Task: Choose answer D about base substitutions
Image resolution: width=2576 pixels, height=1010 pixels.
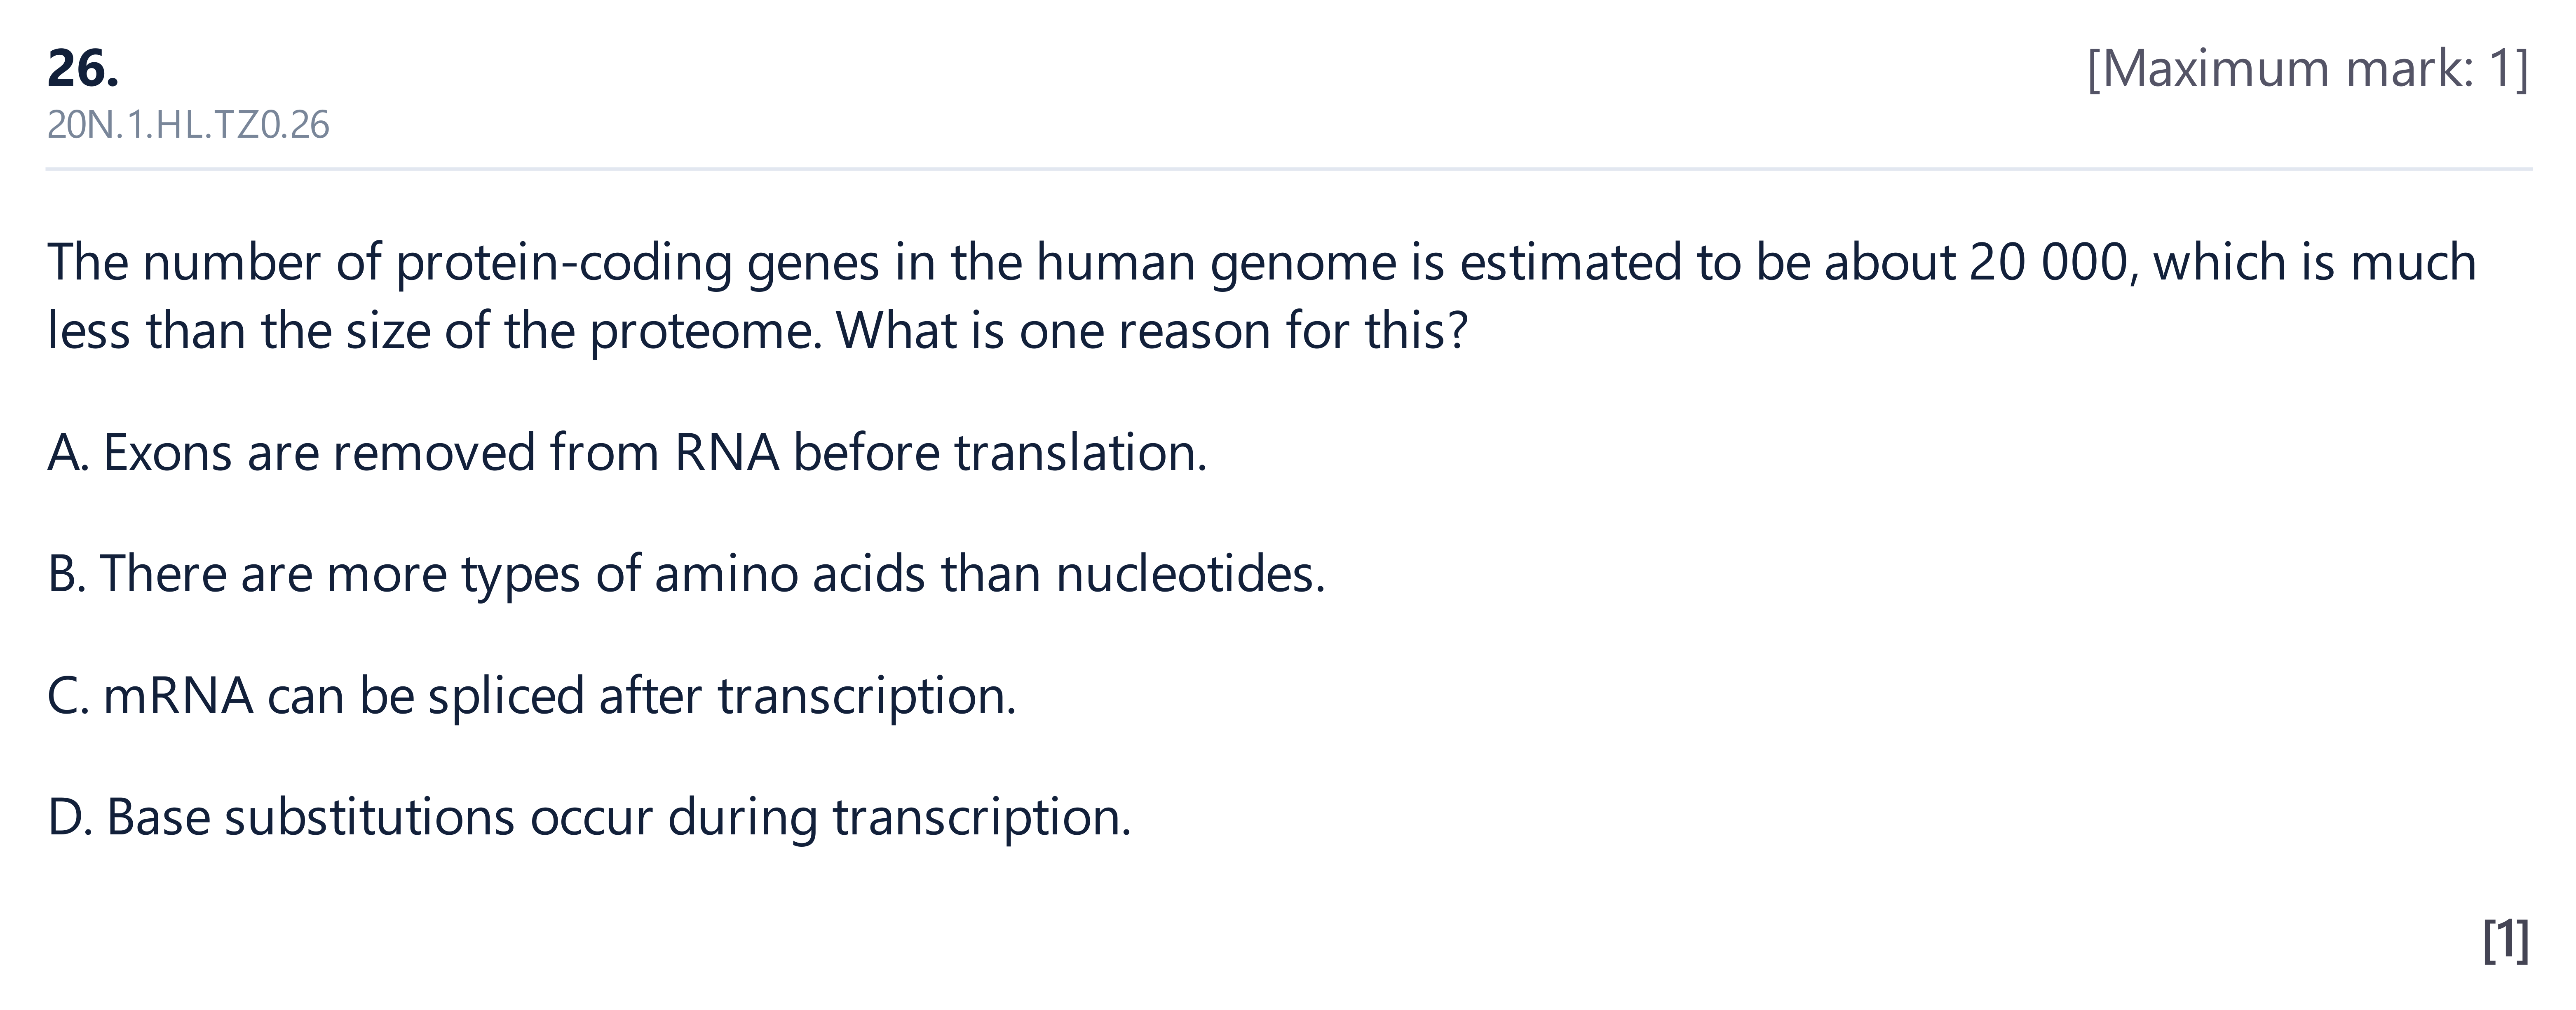Action: (x=589, y=818)
